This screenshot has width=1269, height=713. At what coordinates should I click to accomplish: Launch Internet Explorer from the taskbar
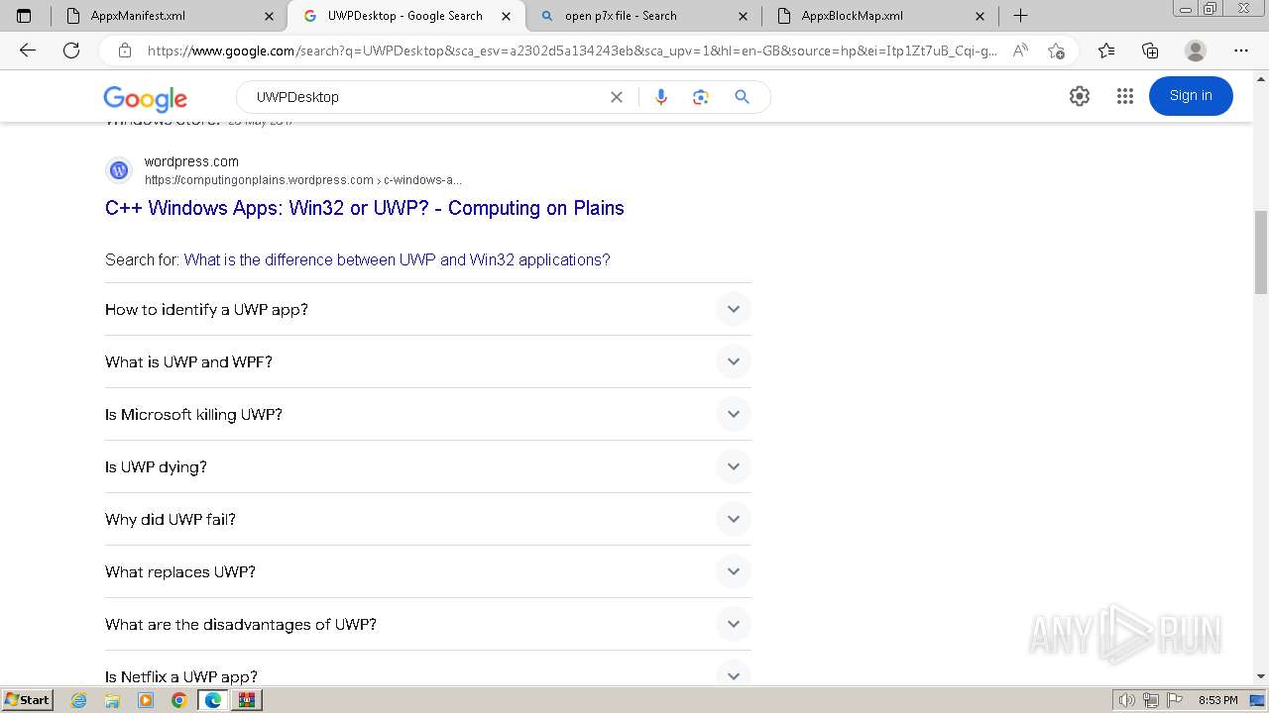pyautogui.click(x=79, y=700)
